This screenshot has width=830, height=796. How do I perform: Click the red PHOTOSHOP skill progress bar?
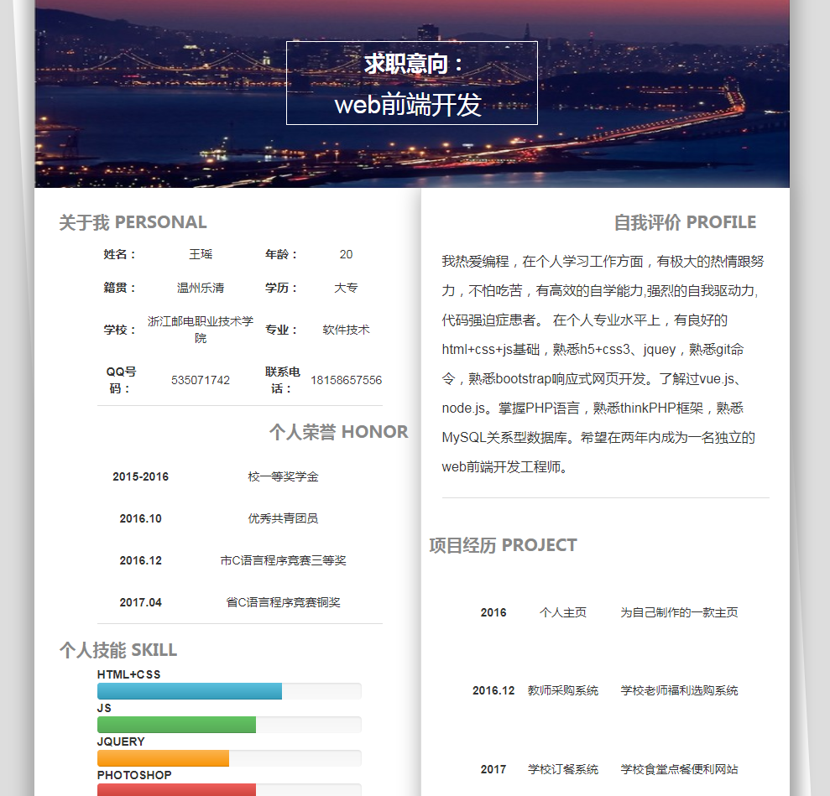[x=176, y=789]
